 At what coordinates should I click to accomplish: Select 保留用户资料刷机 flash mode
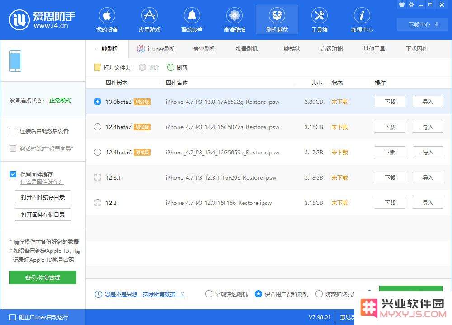pyautogui.click(x=259, y=294)
